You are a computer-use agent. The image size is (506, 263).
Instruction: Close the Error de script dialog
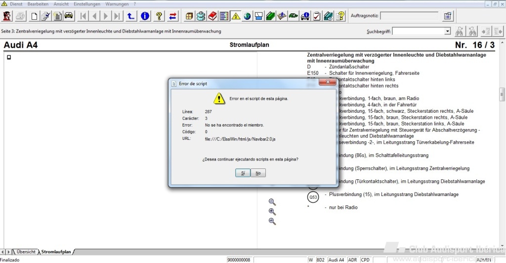point(328,82)
